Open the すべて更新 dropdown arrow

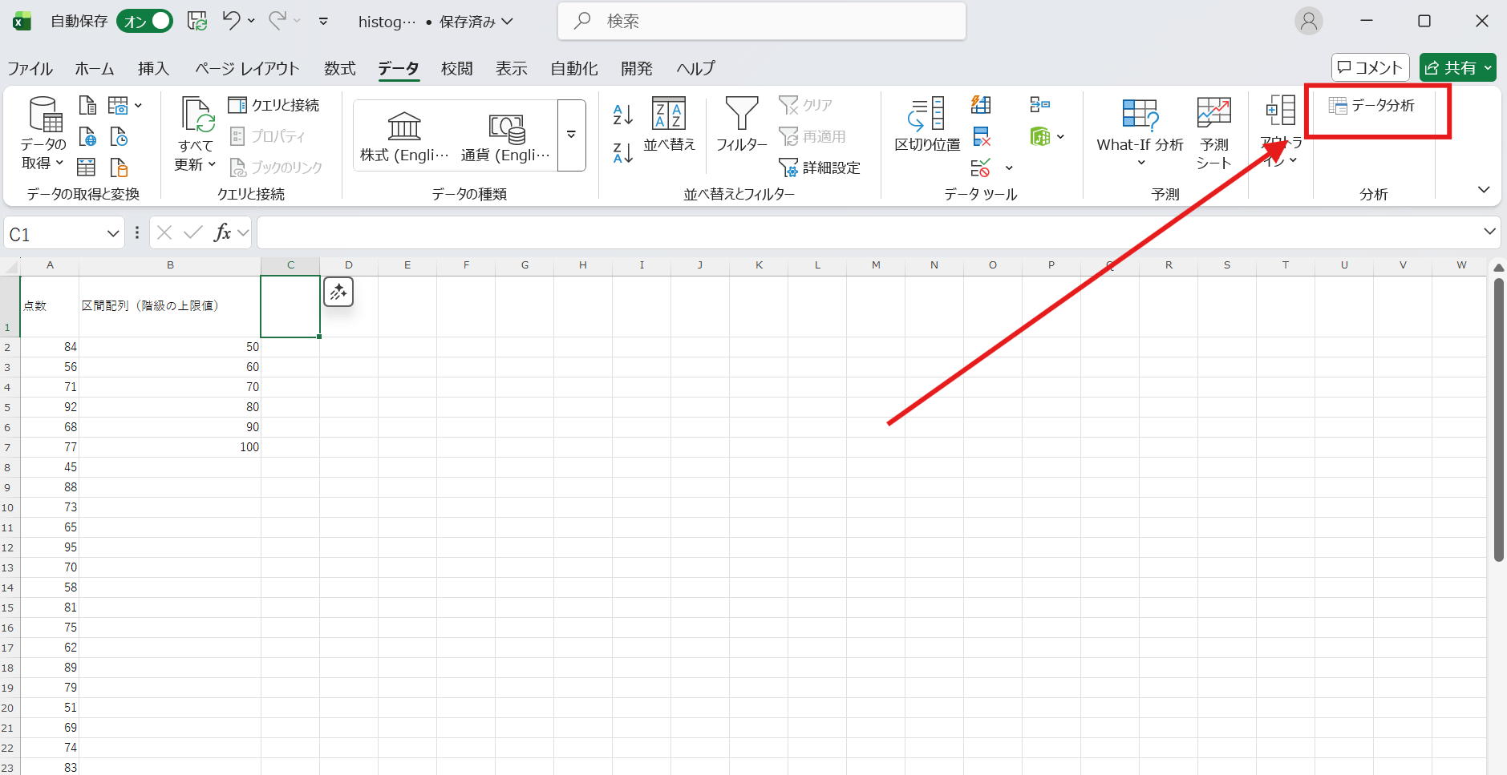tap(210, 164)
